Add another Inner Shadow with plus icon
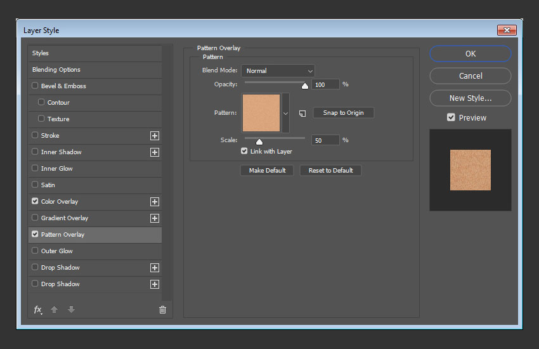The height and width of the screenshot is (349, 539). pos(154,152)
